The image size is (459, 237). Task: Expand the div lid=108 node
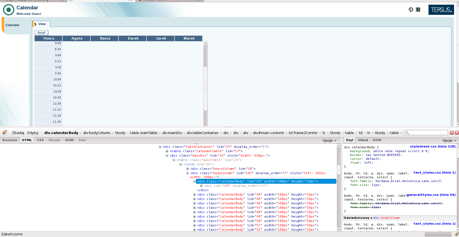[201, 186]
